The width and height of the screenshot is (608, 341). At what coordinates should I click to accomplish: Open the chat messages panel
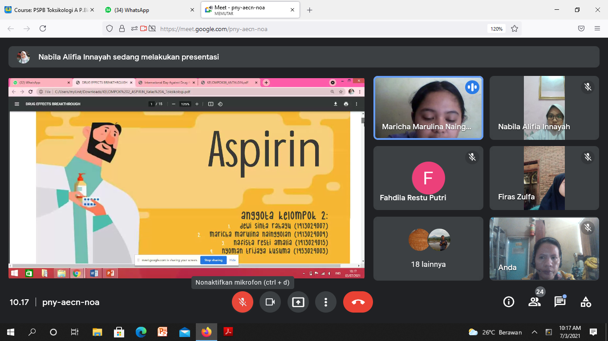(x=560, y=302)
